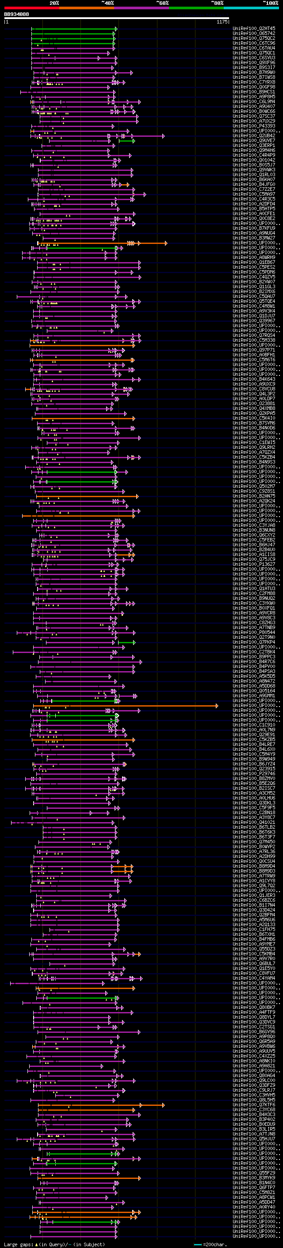The width and height of the screenshot is (283, 1248).
Task: Select UniRef100_B0S5J7 label
Action: click(x=254, y=165)
